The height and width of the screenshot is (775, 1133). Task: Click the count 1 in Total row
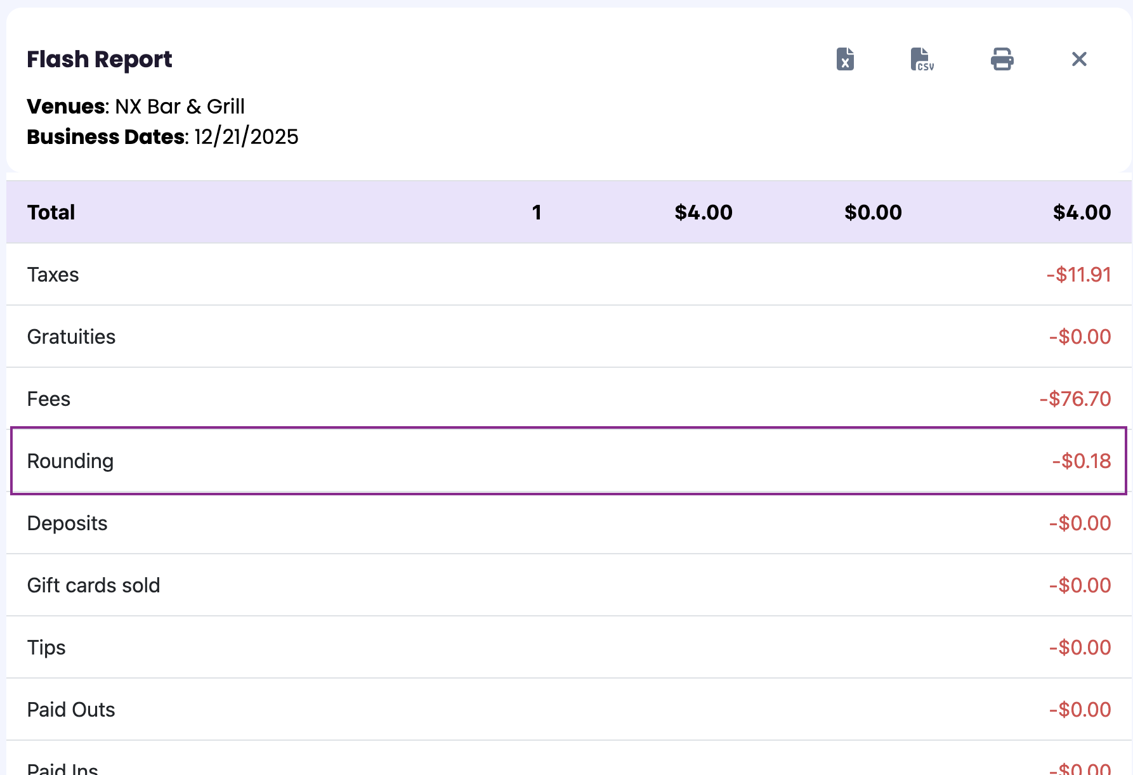537,212
